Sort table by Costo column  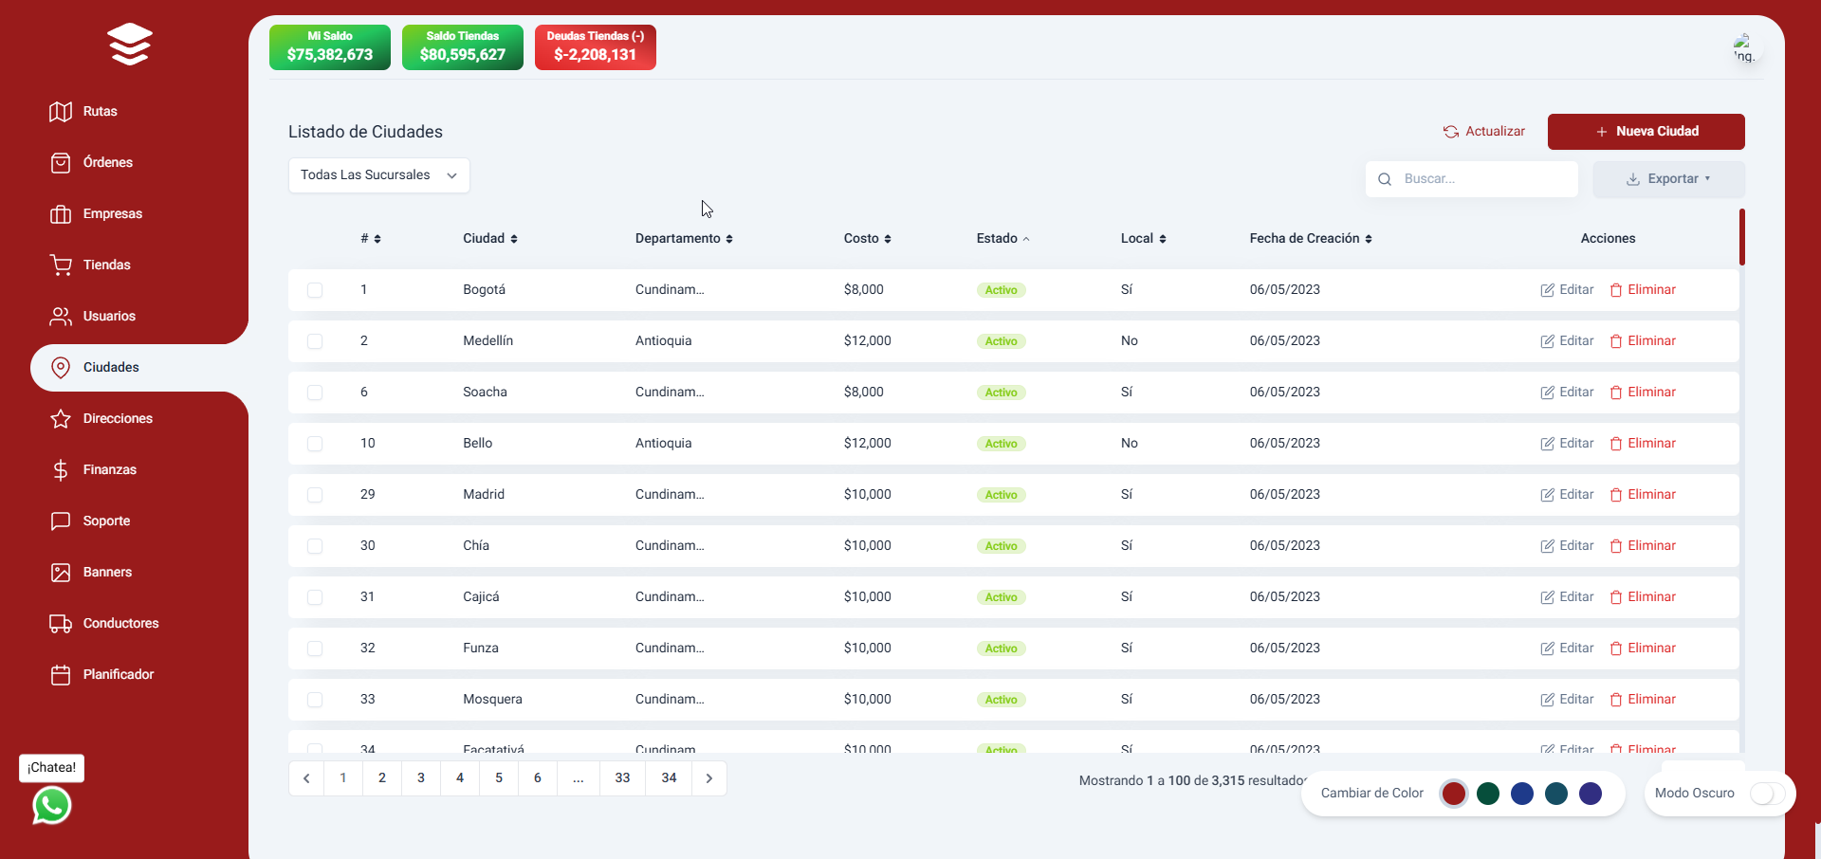pos(866,238)
